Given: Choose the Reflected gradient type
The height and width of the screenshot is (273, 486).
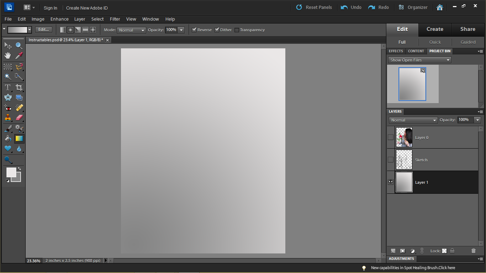Looking at the screenshot, I should point(85,30).
